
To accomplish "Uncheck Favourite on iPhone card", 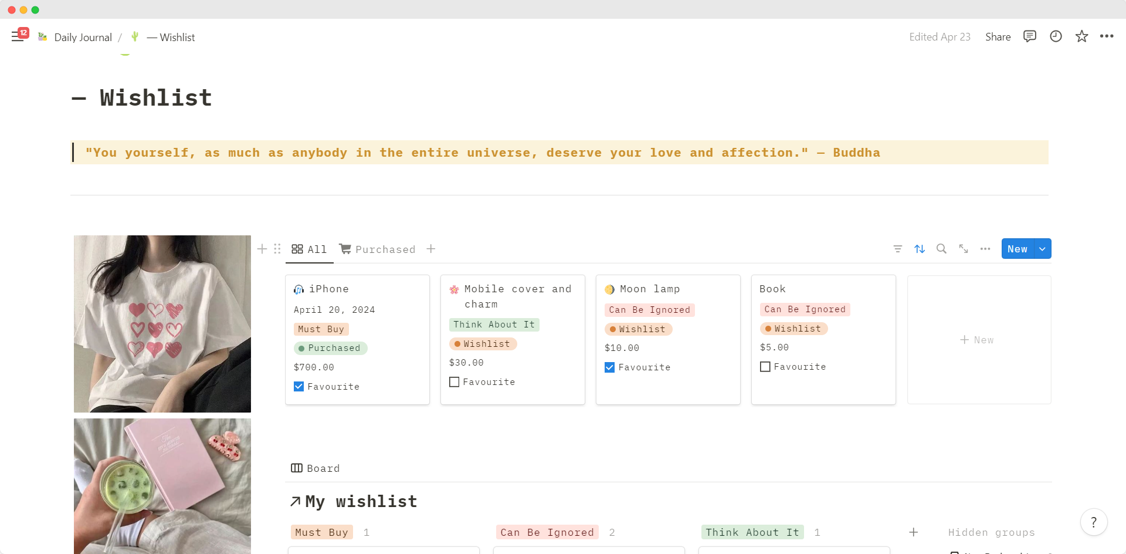I will [x=299, y=387].
